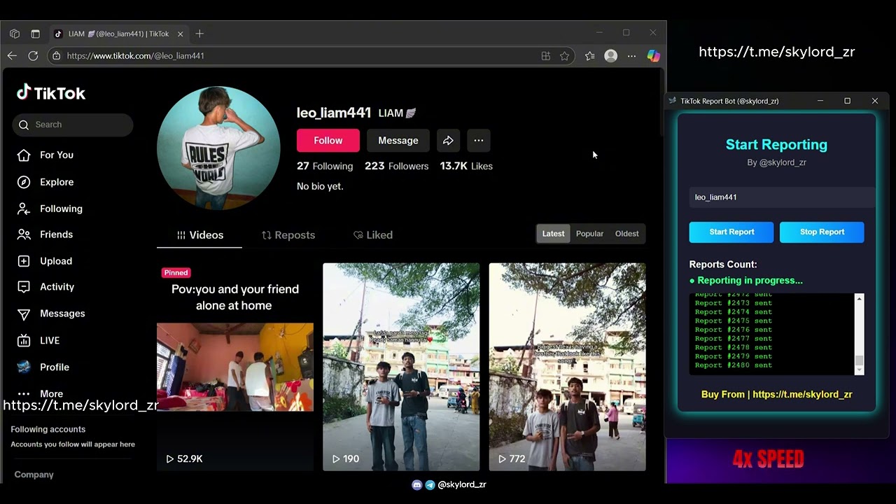View the 223 Followers list
This screenshot has width=896, height=504.
(396, 166)
